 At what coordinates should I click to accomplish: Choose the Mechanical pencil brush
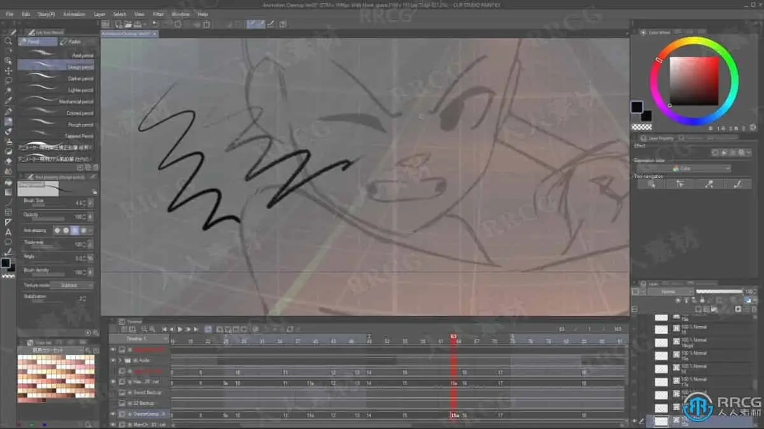coord(57,101)
